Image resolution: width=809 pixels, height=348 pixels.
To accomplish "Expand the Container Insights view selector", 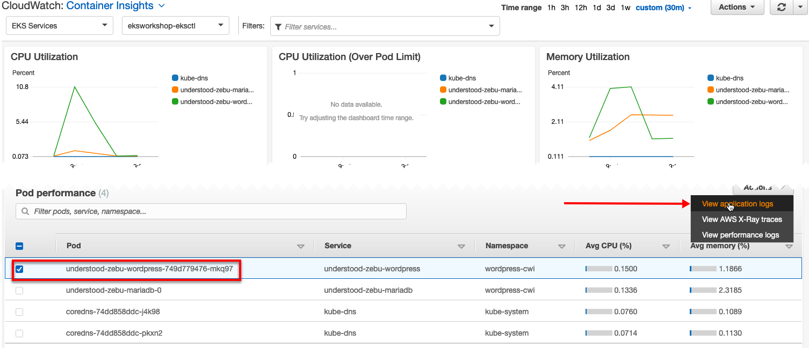I will pyautogui.click(x=162, y=6).
